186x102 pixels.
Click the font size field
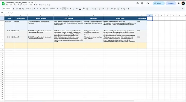[64, 9]
